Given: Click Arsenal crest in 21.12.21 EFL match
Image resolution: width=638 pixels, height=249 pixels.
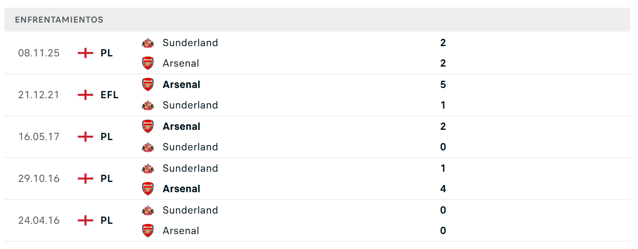Looking at the screenshot, I should point(148,85).
